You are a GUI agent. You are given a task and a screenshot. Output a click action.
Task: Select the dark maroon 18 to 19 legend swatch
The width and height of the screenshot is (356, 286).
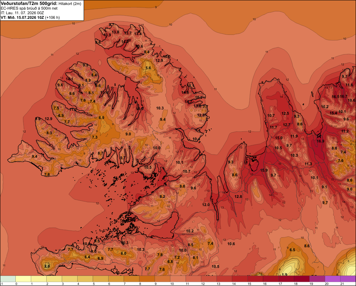302,279
